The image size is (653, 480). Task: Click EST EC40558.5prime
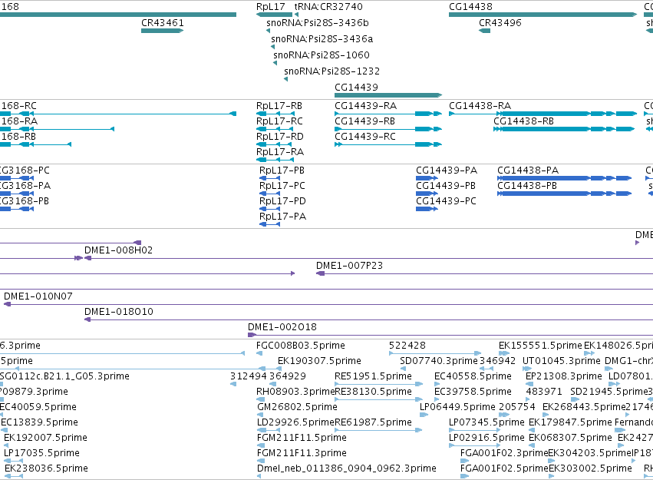[437, 384]
